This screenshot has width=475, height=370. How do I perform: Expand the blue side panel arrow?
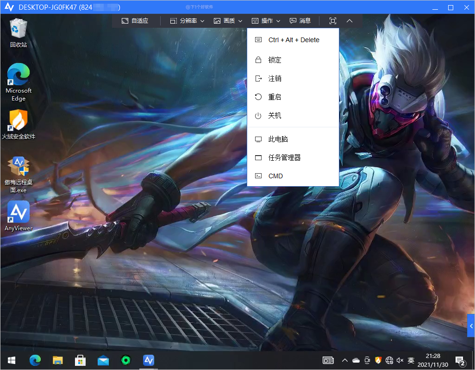[471, 326]
